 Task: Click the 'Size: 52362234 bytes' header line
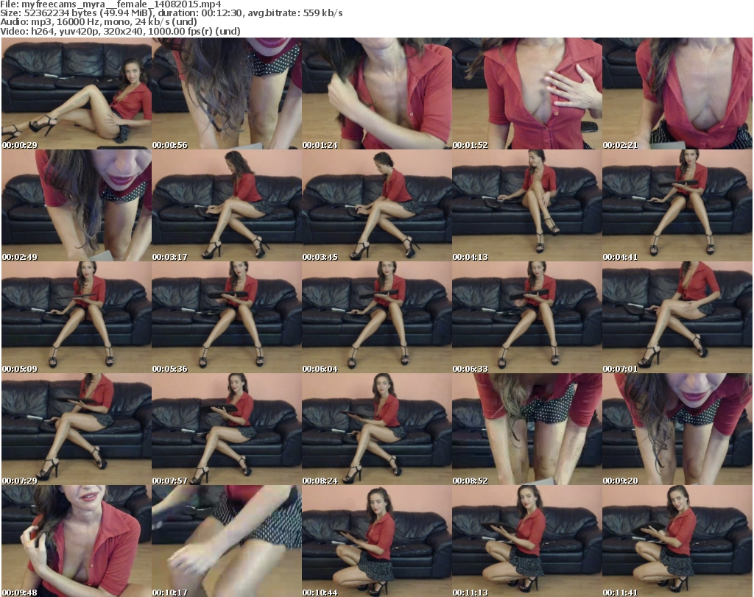(171, 13)
